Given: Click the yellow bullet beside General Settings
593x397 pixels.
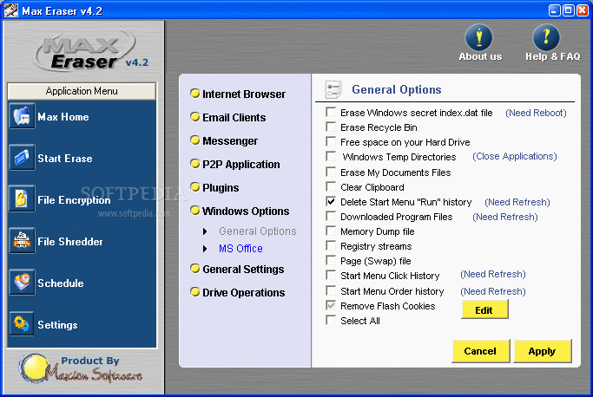Looking at the screenshot, I should [x=194, y=269].
